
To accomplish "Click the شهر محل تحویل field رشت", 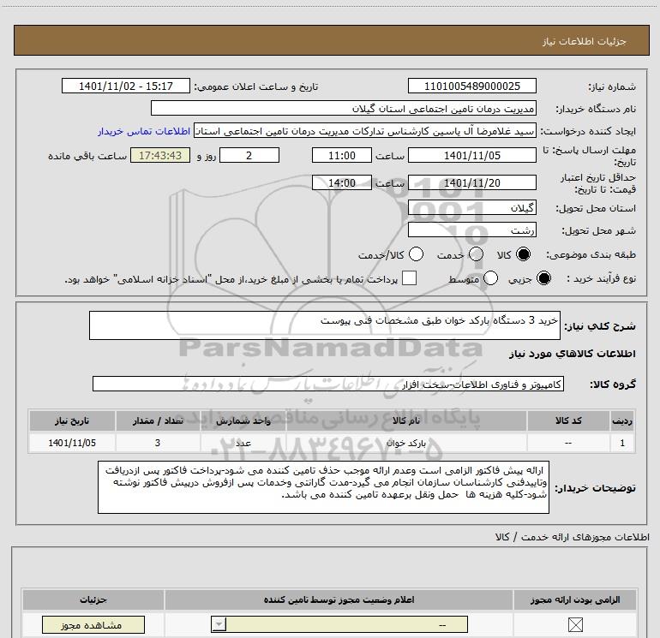I will pyautogui.click(x=471, y=230).
